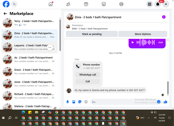Open the Grace conversation
This screenshot has width=174, height=126.
point(30,72)
